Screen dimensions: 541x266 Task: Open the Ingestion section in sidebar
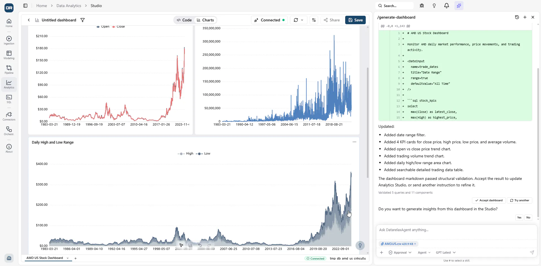9,40
